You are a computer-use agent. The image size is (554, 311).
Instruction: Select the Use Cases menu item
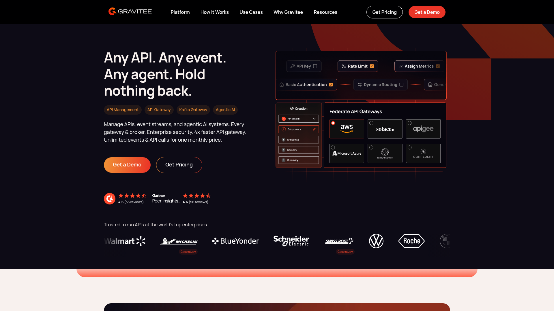251,12
